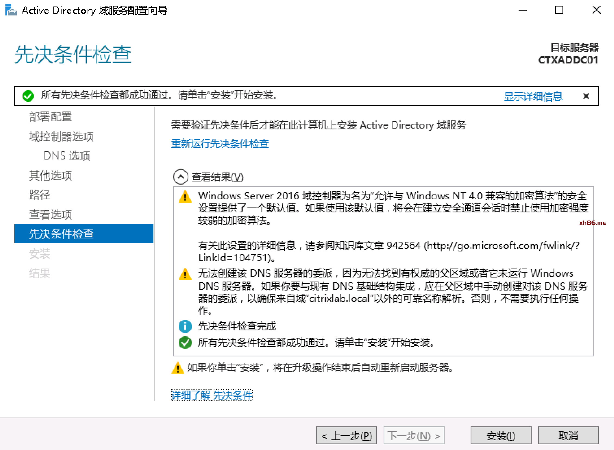Open 显示详细信息 link
The image size is (614, 450).
point(533,97)
